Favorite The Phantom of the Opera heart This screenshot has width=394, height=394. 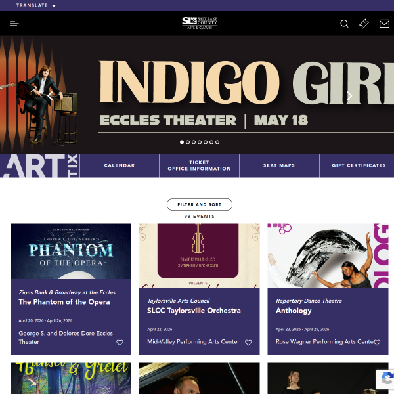tap(120, 343)
